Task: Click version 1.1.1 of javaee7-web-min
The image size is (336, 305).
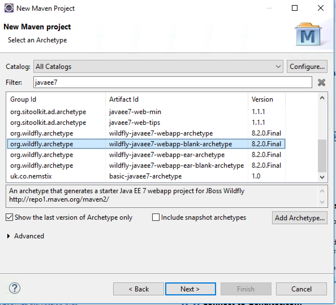Action: (x=258, y=112)
